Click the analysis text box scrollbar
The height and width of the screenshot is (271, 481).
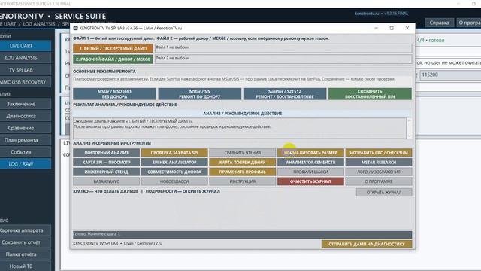tap(409, 128)
